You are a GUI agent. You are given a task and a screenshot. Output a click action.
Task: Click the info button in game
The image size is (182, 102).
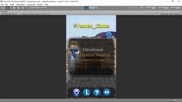coord(86,92)
